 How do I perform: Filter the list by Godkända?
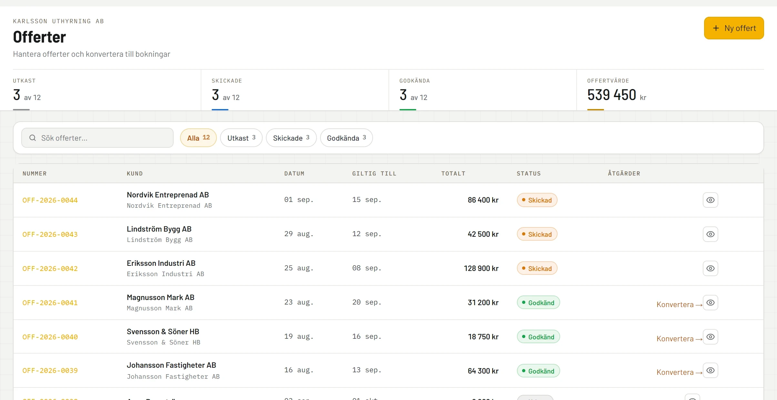tap(346, 138)
